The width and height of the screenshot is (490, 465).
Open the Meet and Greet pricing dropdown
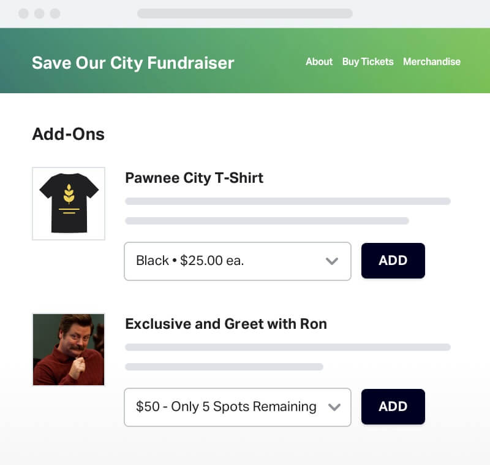click(x=237, y=407)
